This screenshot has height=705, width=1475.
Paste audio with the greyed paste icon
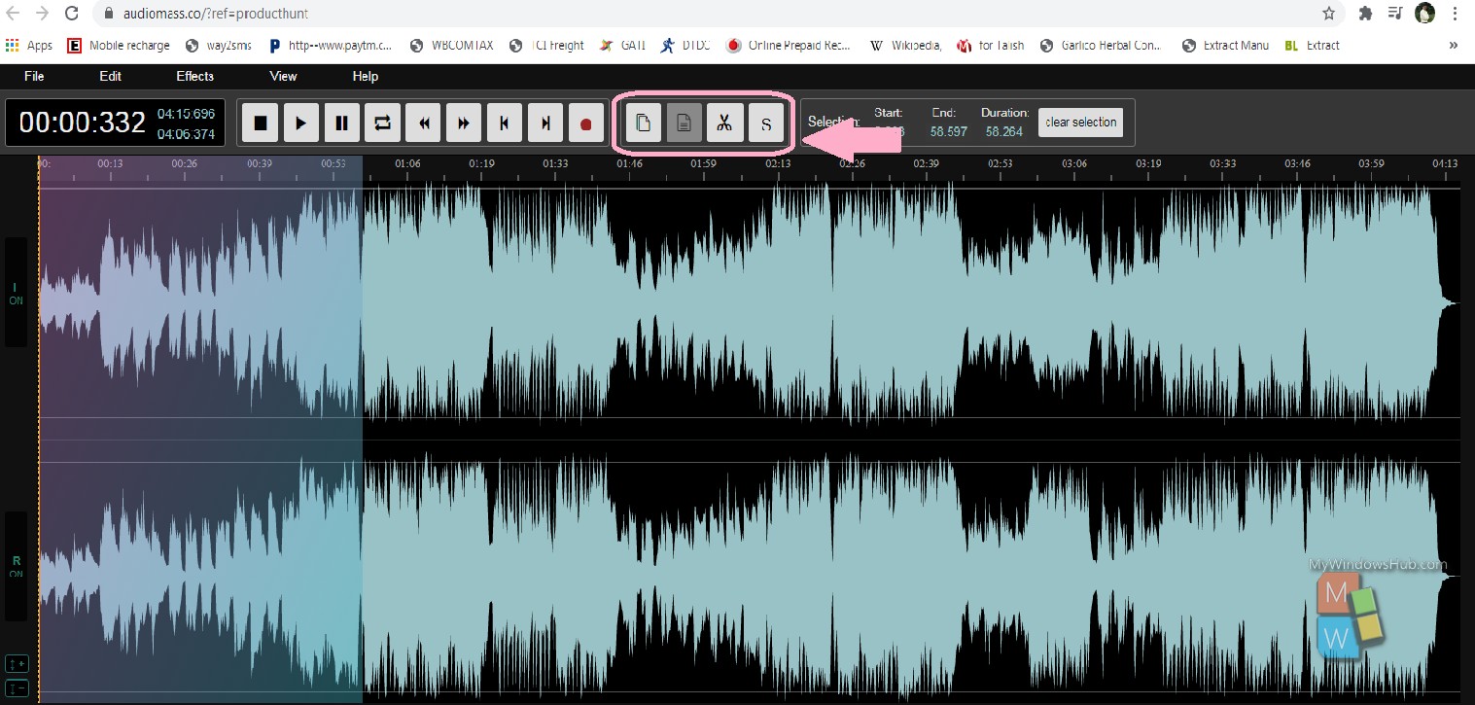coord(685,123)
